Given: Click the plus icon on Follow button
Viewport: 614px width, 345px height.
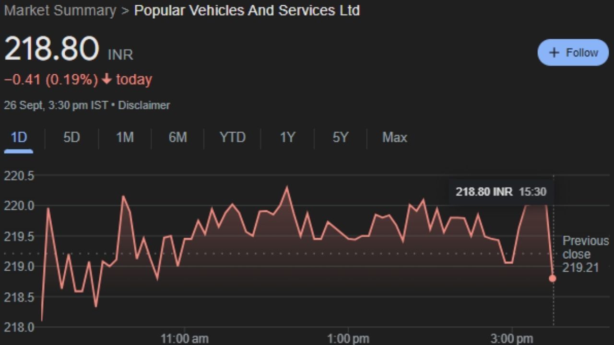Looking at the screenshot, I should tap(554, 53).
